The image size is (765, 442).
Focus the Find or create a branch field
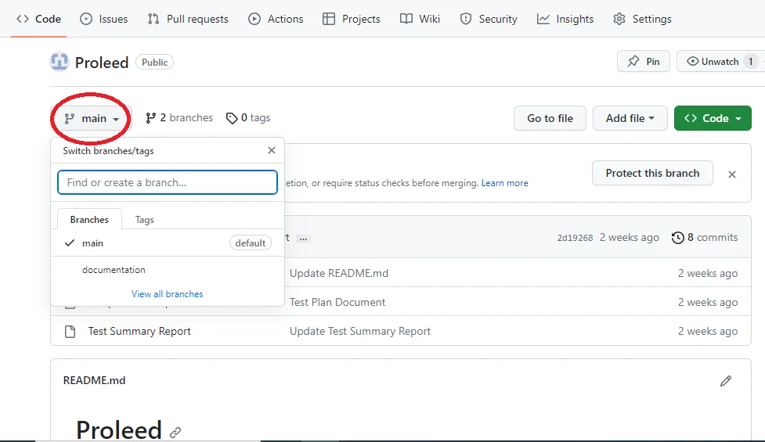168,182
